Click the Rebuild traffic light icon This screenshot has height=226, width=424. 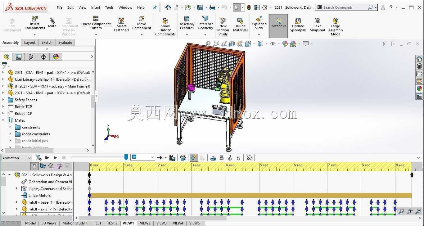(249, 7)
